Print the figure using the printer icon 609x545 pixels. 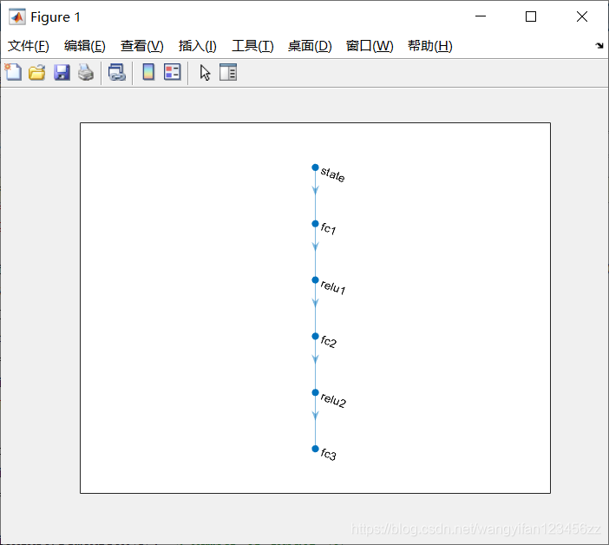point(86,73)
